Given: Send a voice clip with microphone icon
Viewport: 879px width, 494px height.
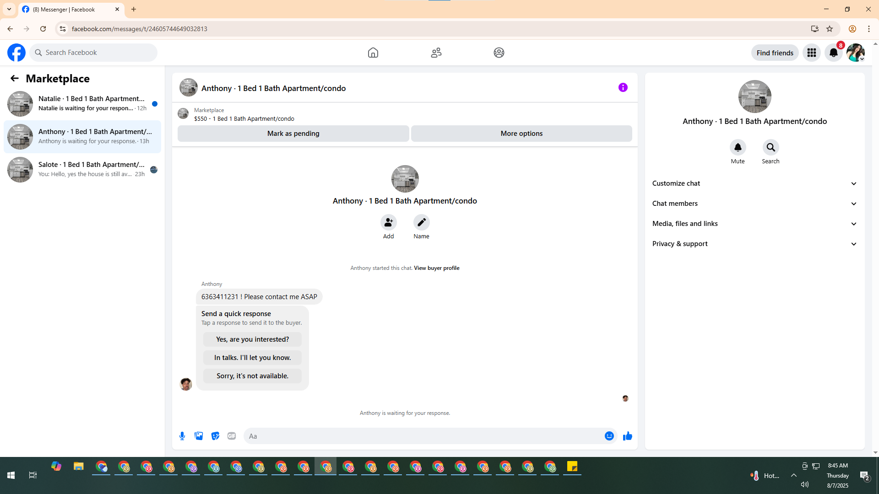Looking at the screenshot, I should point(182,436).
